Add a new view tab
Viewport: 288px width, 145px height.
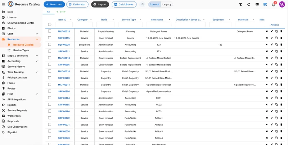(61, 12)
